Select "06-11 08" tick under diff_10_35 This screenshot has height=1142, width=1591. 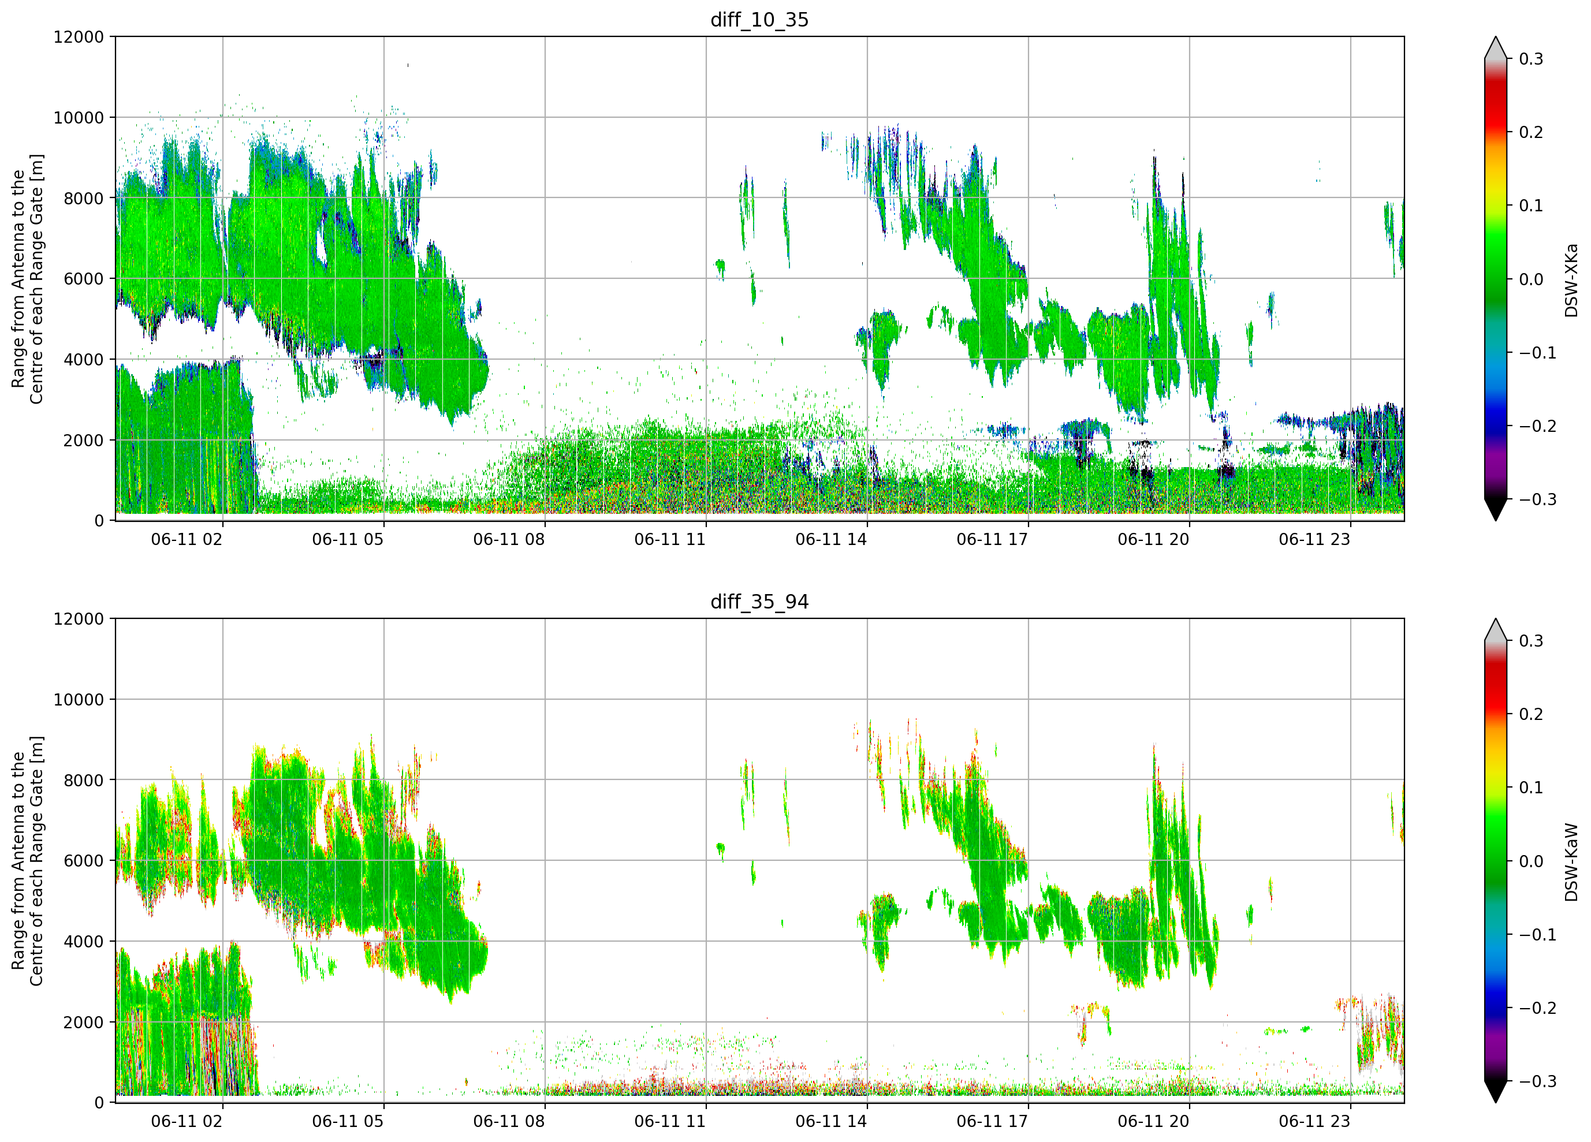[x=509, y=539]
